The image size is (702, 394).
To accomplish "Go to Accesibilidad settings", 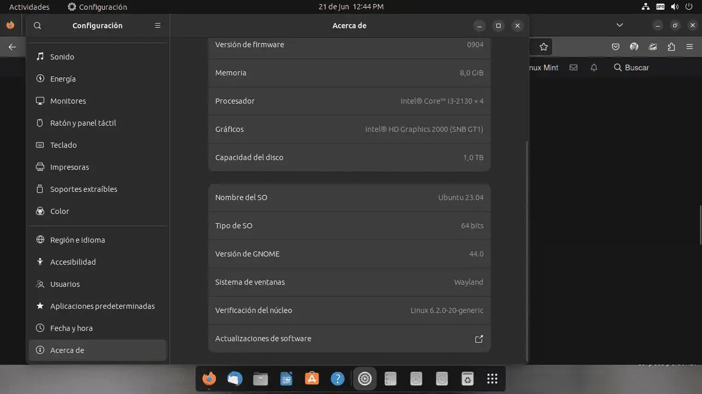I will click(98, 262).
